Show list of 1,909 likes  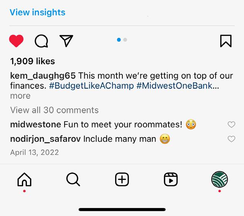pyautogui.click(x=32, y=61)
